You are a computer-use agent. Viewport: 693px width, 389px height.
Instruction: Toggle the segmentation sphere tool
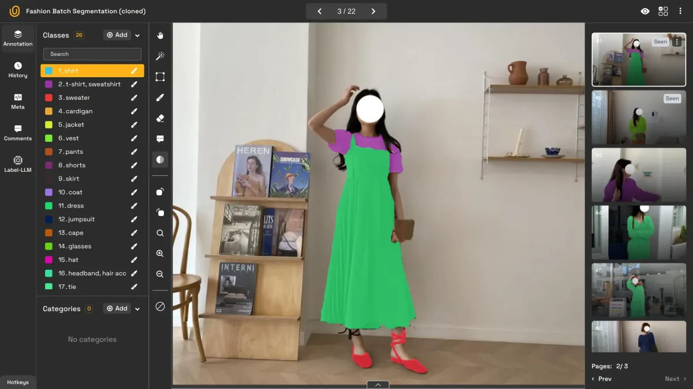160,159
